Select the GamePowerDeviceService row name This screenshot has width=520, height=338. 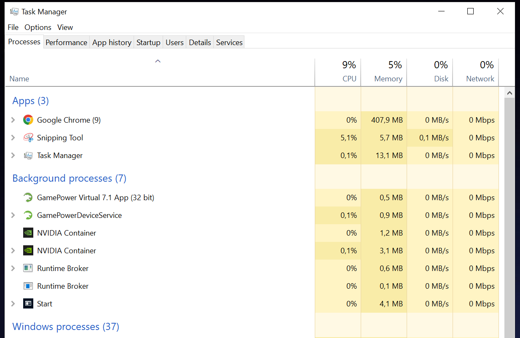(79, 215)
